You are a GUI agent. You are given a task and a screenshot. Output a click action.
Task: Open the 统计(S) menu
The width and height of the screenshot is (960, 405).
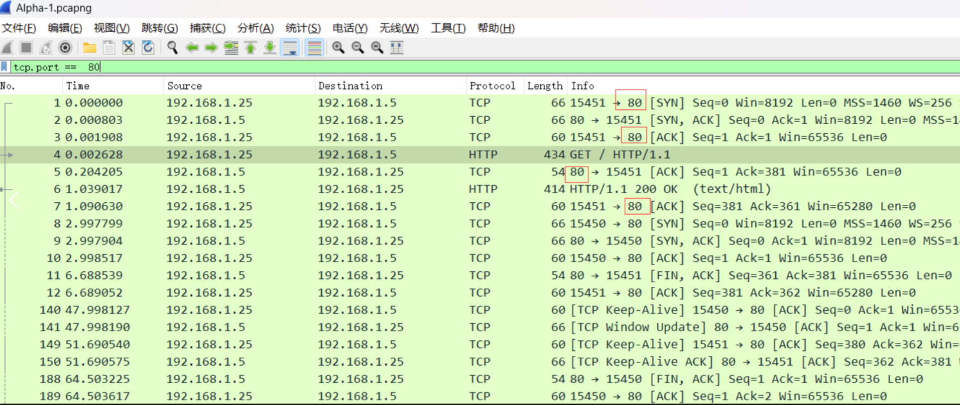(x=303, y=28)
